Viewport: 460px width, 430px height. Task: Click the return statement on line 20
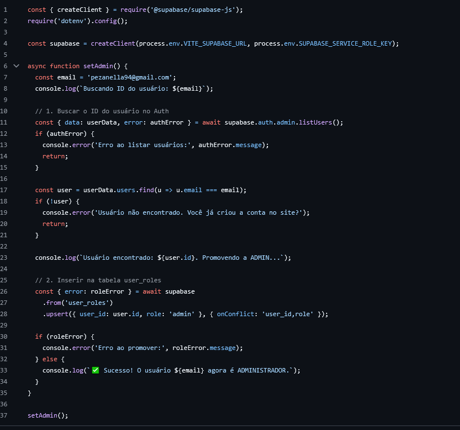click(x=55, y=224)
